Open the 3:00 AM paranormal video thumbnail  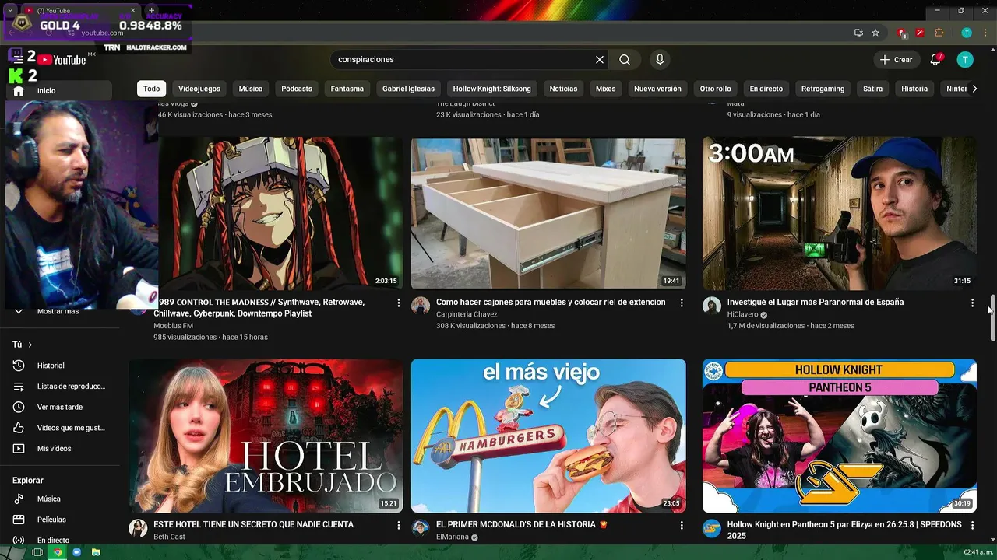[840, 213]
